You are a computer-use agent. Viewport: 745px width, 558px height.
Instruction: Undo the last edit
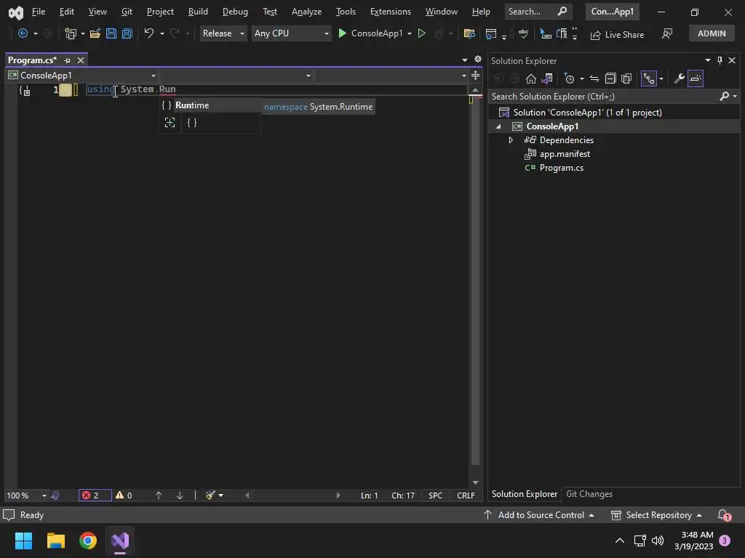[x=149, y=33]
